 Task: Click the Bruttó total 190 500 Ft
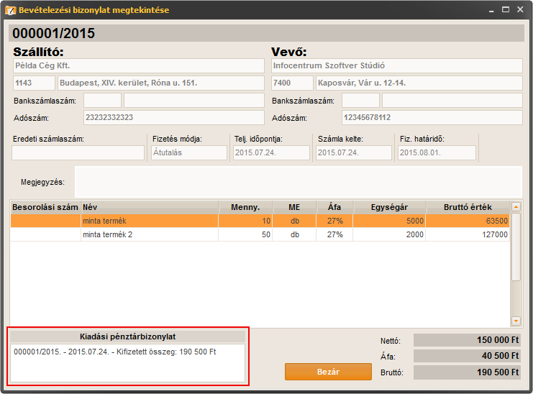[467, 372]
